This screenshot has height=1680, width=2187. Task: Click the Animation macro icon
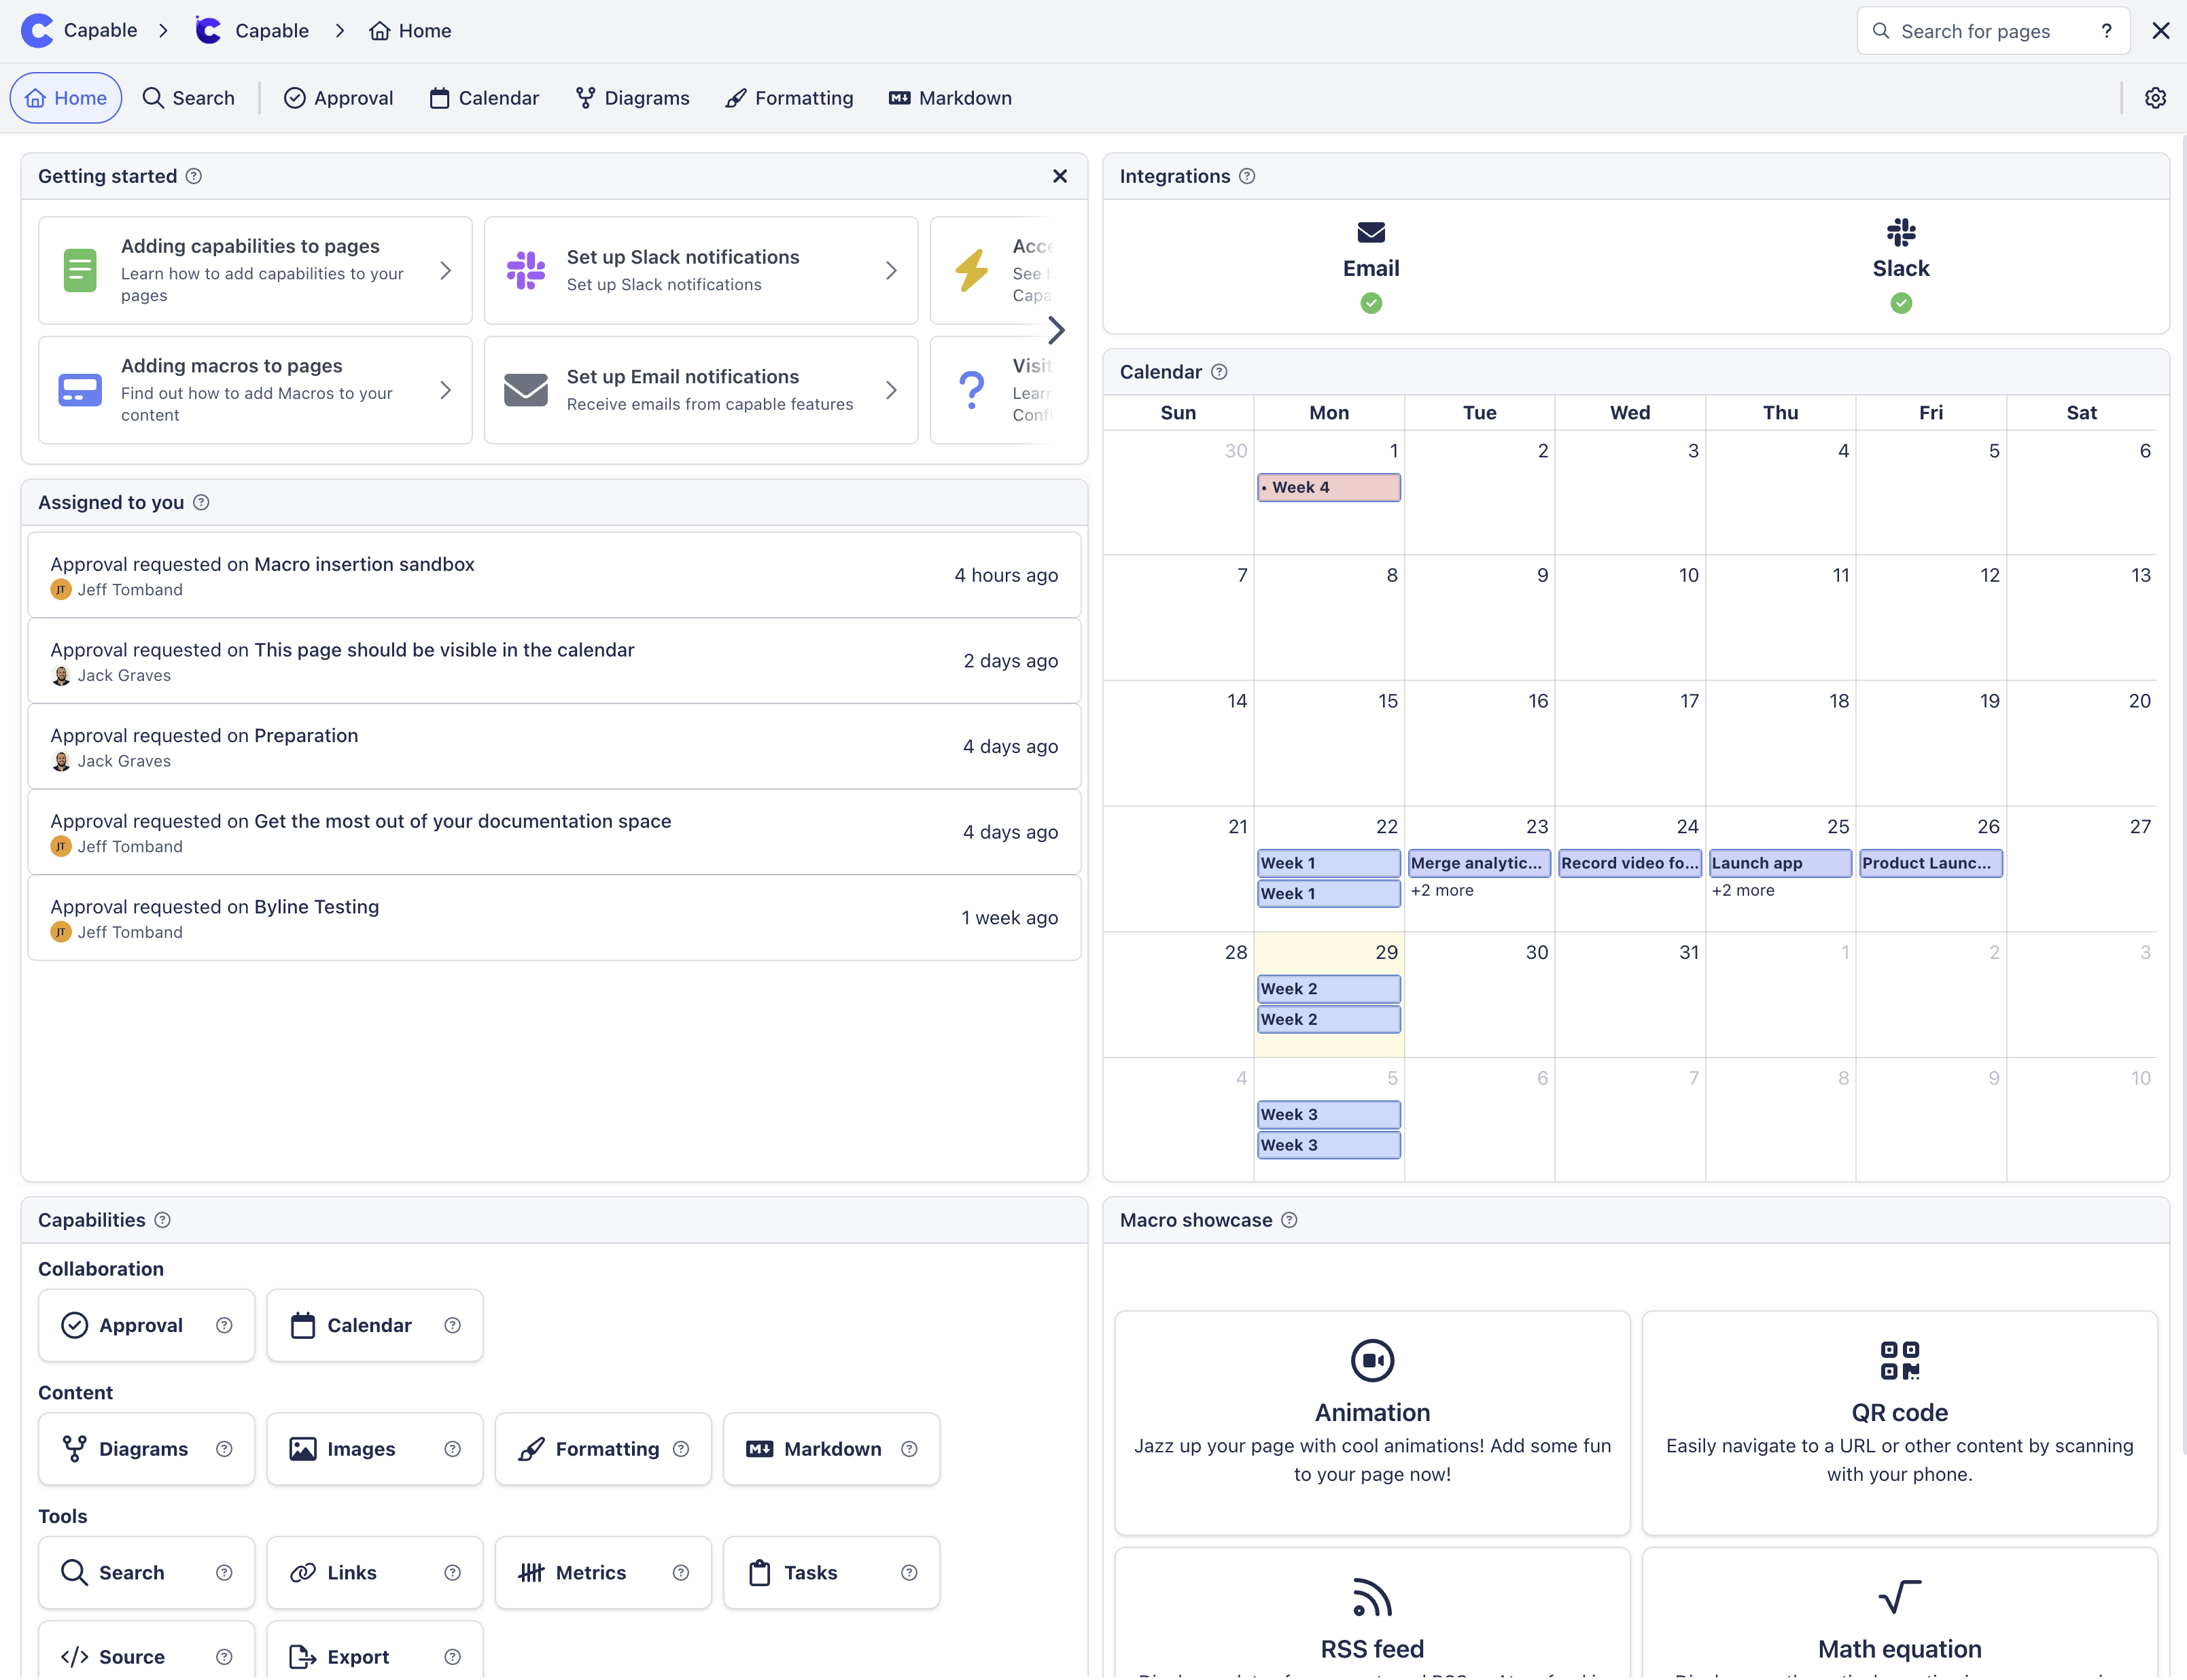[1372, 1360]
